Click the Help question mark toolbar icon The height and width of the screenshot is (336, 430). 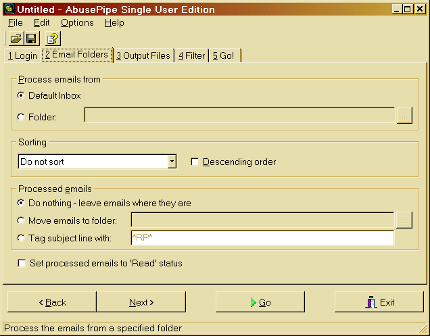click(52, 39)
